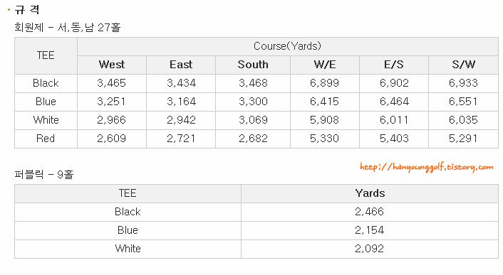Select the White South value 3,069
This screenshot has height=275, width=503.
click(x=253, y=120)
